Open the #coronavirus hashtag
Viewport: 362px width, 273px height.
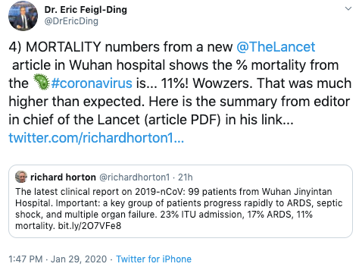click(92, 83)
